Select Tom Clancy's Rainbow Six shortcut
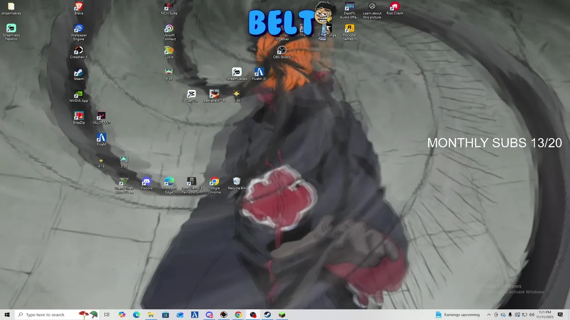570x320 pixels. (191, 185)
